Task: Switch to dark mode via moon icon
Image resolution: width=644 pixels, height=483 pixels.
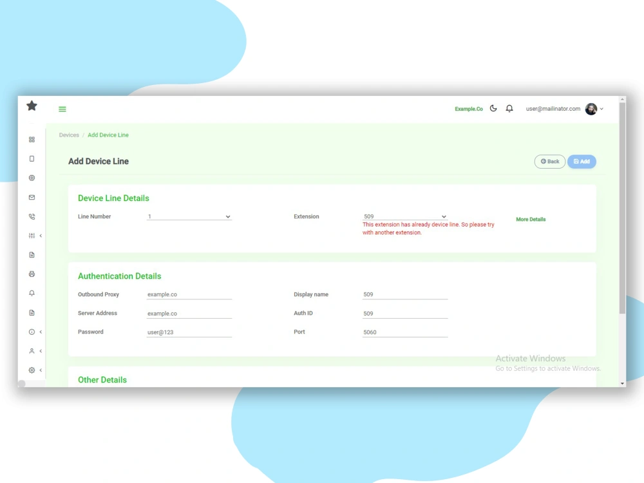Action: tap(493, 108)
